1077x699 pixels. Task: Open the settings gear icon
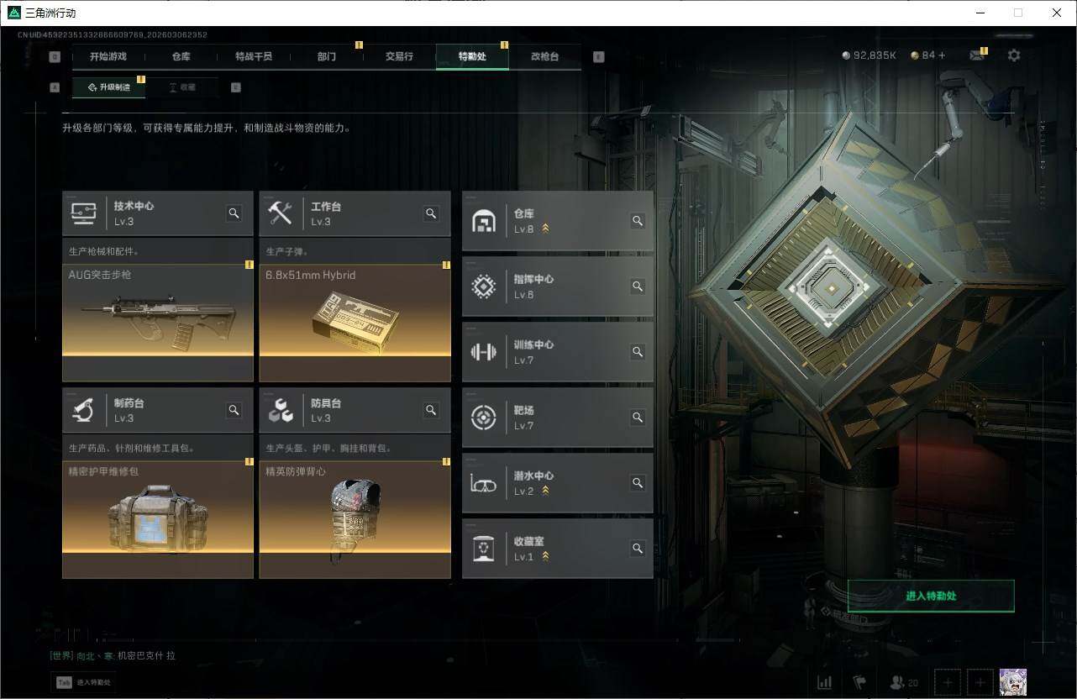[1014, 55]
